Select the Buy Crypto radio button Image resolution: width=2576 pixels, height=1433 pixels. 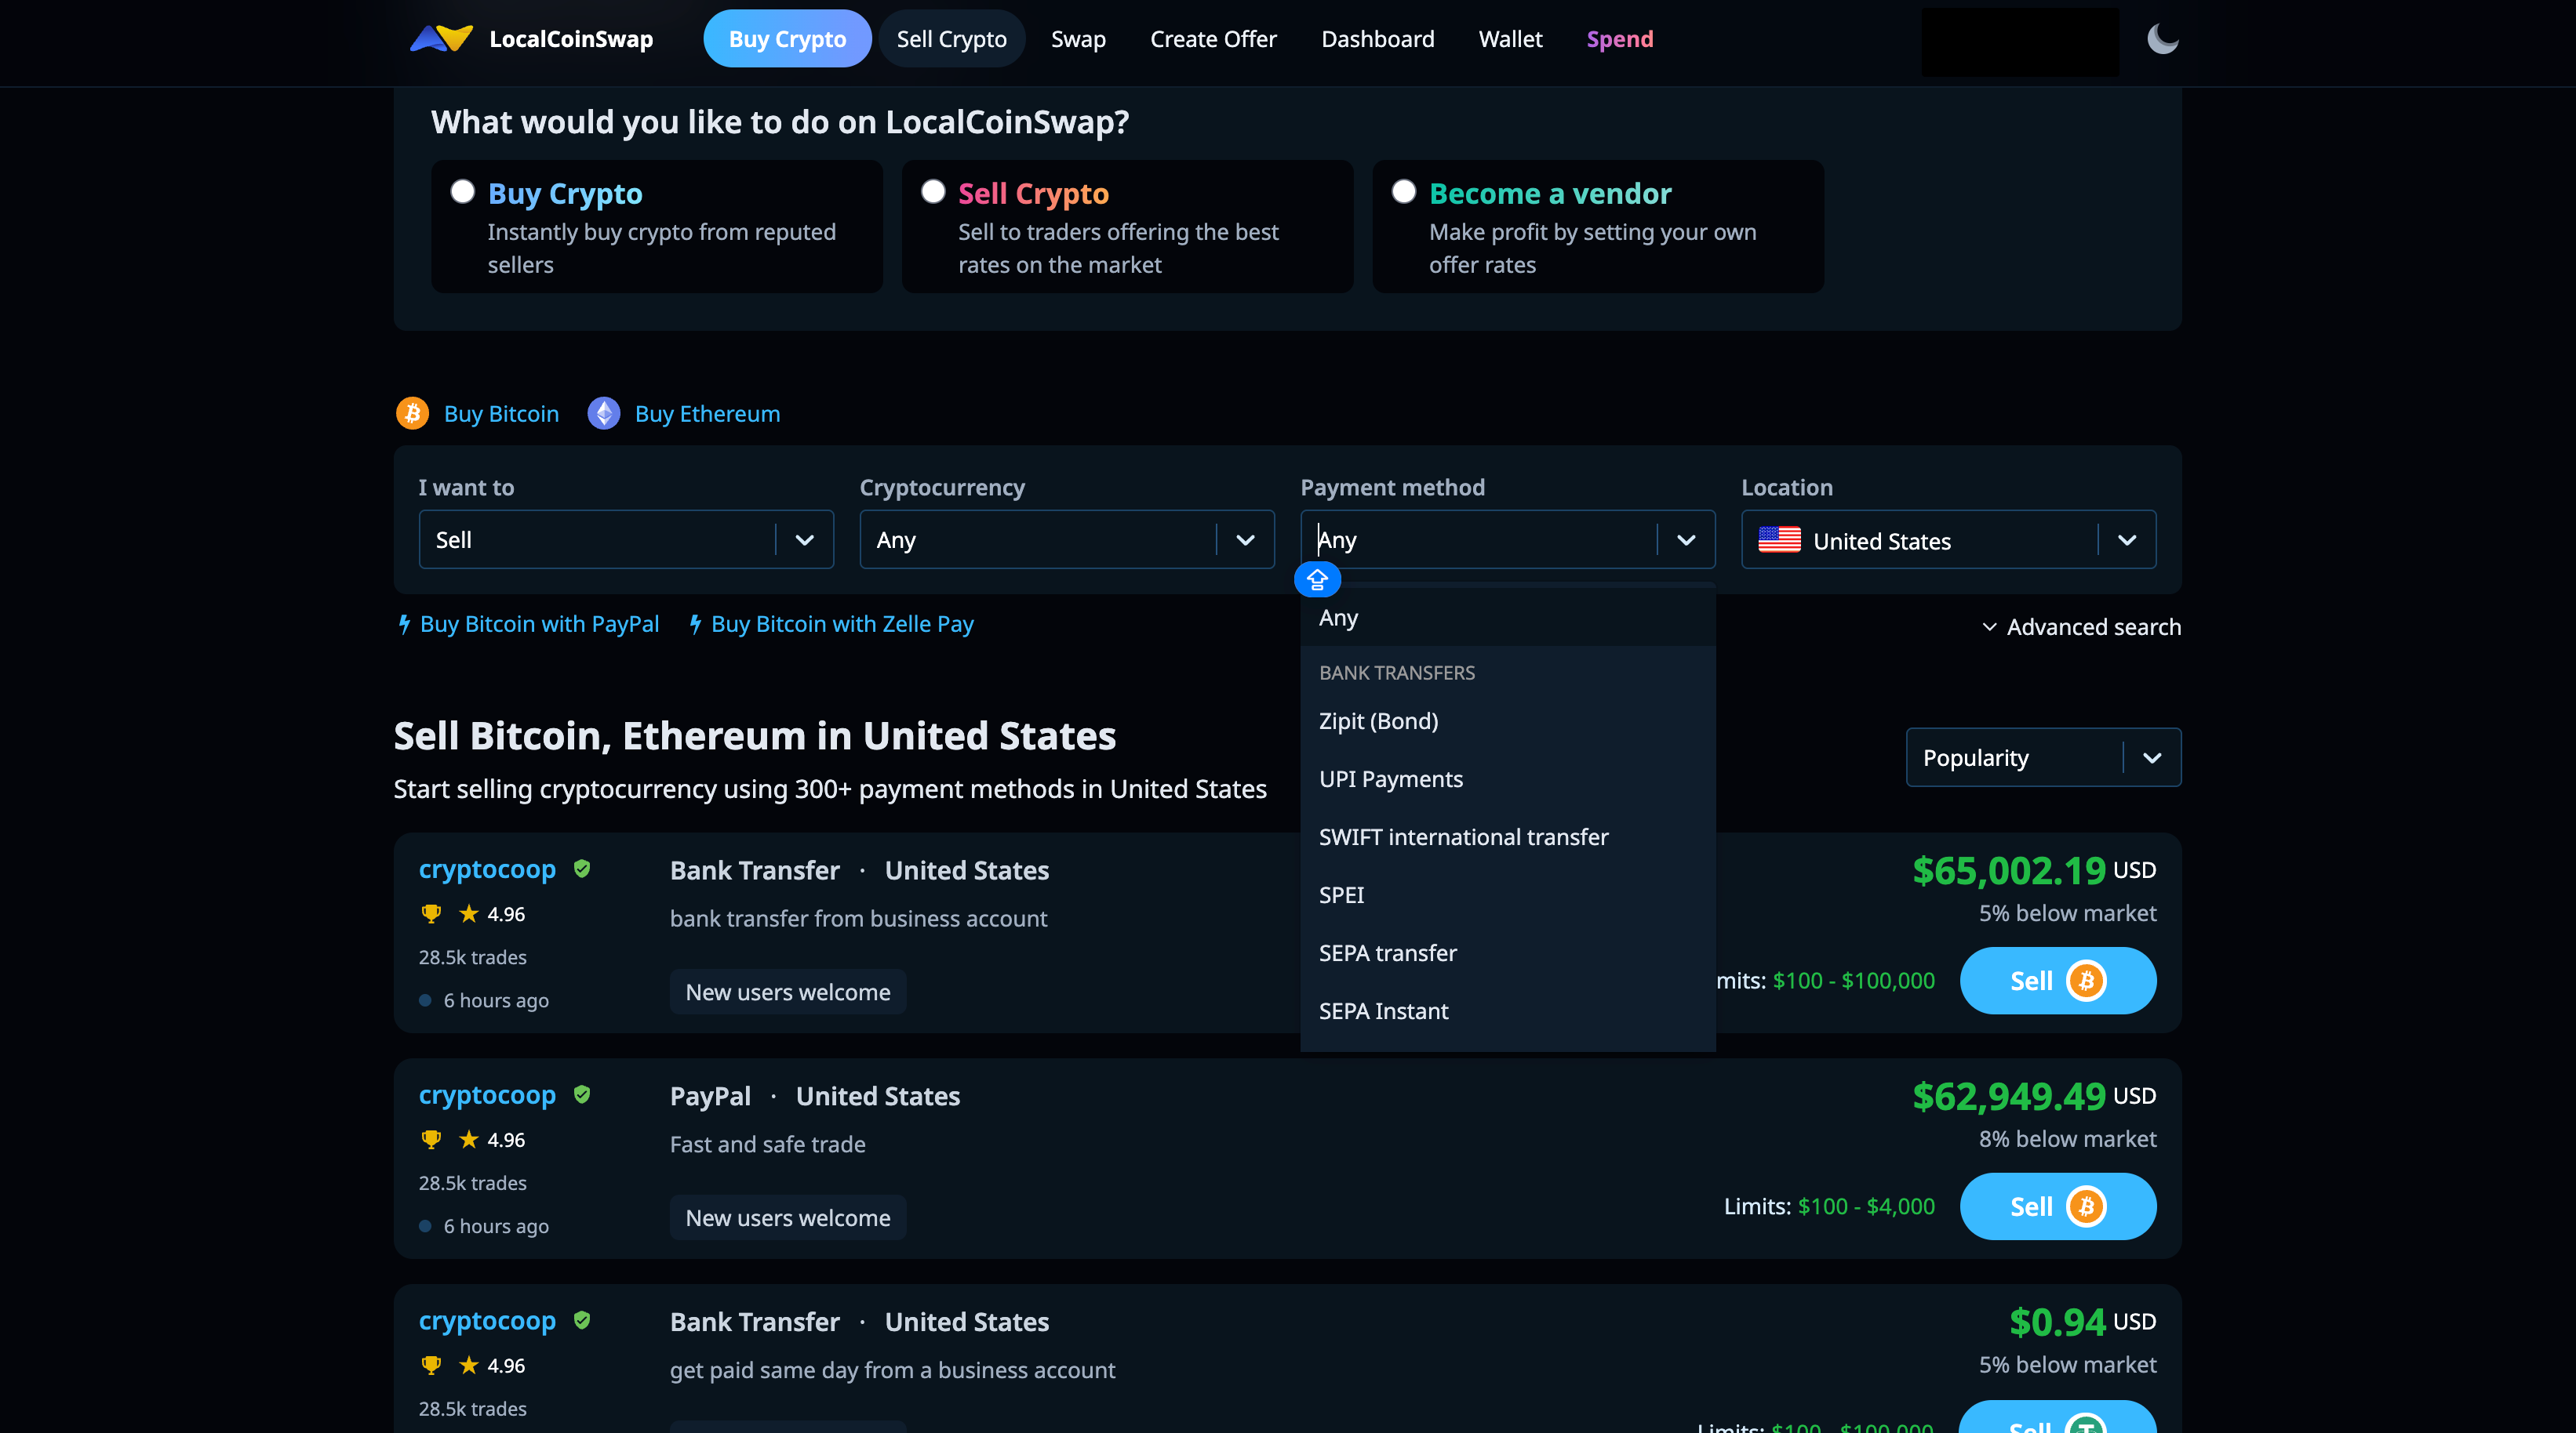tap(462, 192)
